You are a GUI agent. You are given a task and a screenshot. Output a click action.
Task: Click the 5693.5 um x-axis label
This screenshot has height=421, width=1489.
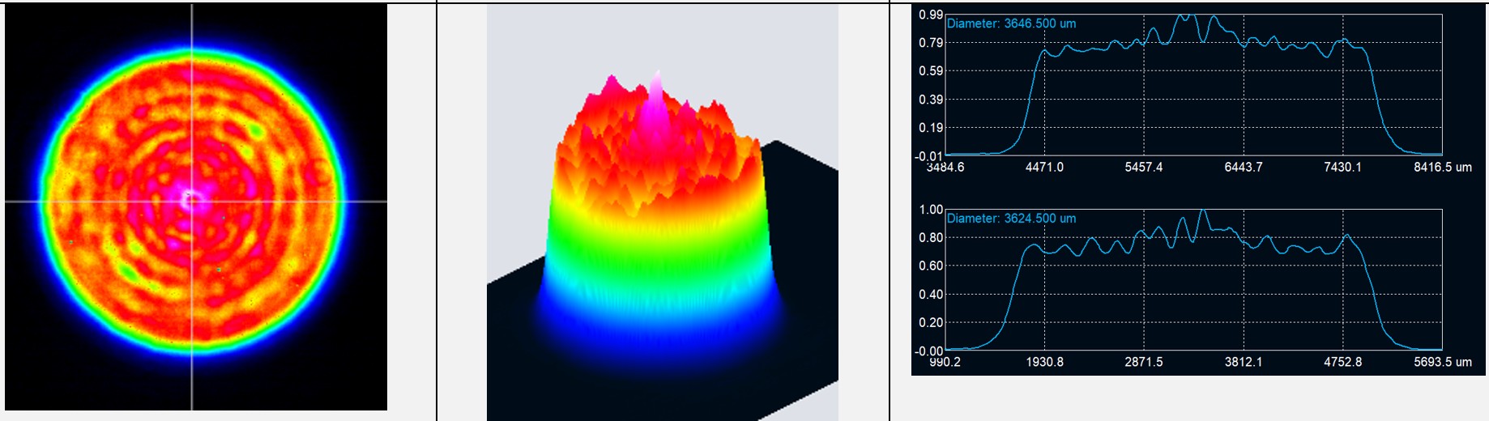1442,362
